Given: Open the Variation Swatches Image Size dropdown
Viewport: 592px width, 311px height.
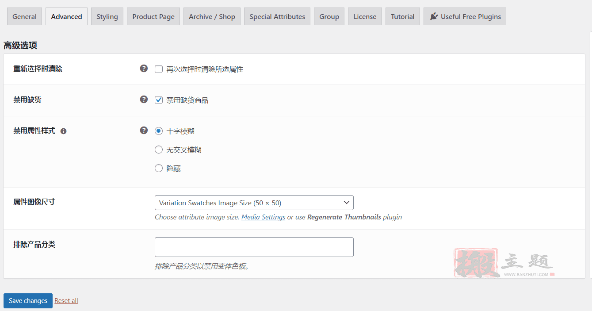Looking at the screenshot, I should pyautogui.click(x=254, y=203).
